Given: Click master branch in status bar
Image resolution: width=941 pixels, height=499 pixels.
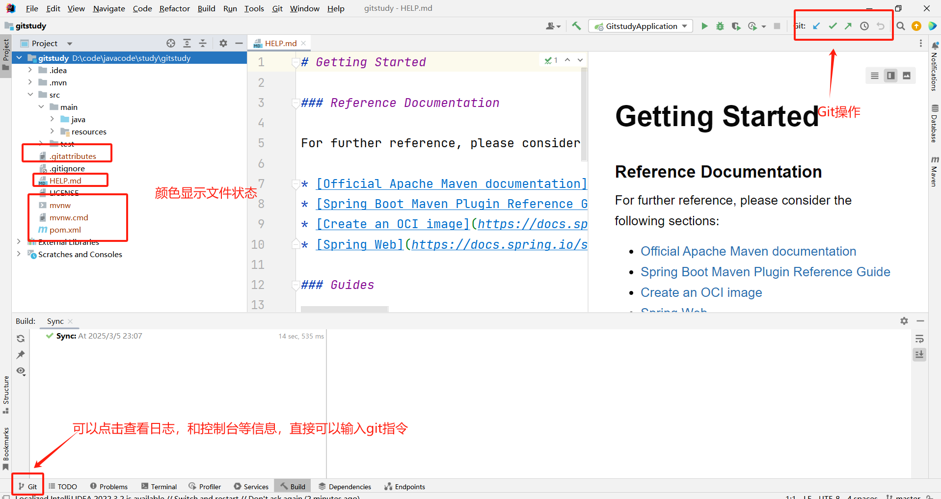Looking at the screenshot, I should pos(904,497).
